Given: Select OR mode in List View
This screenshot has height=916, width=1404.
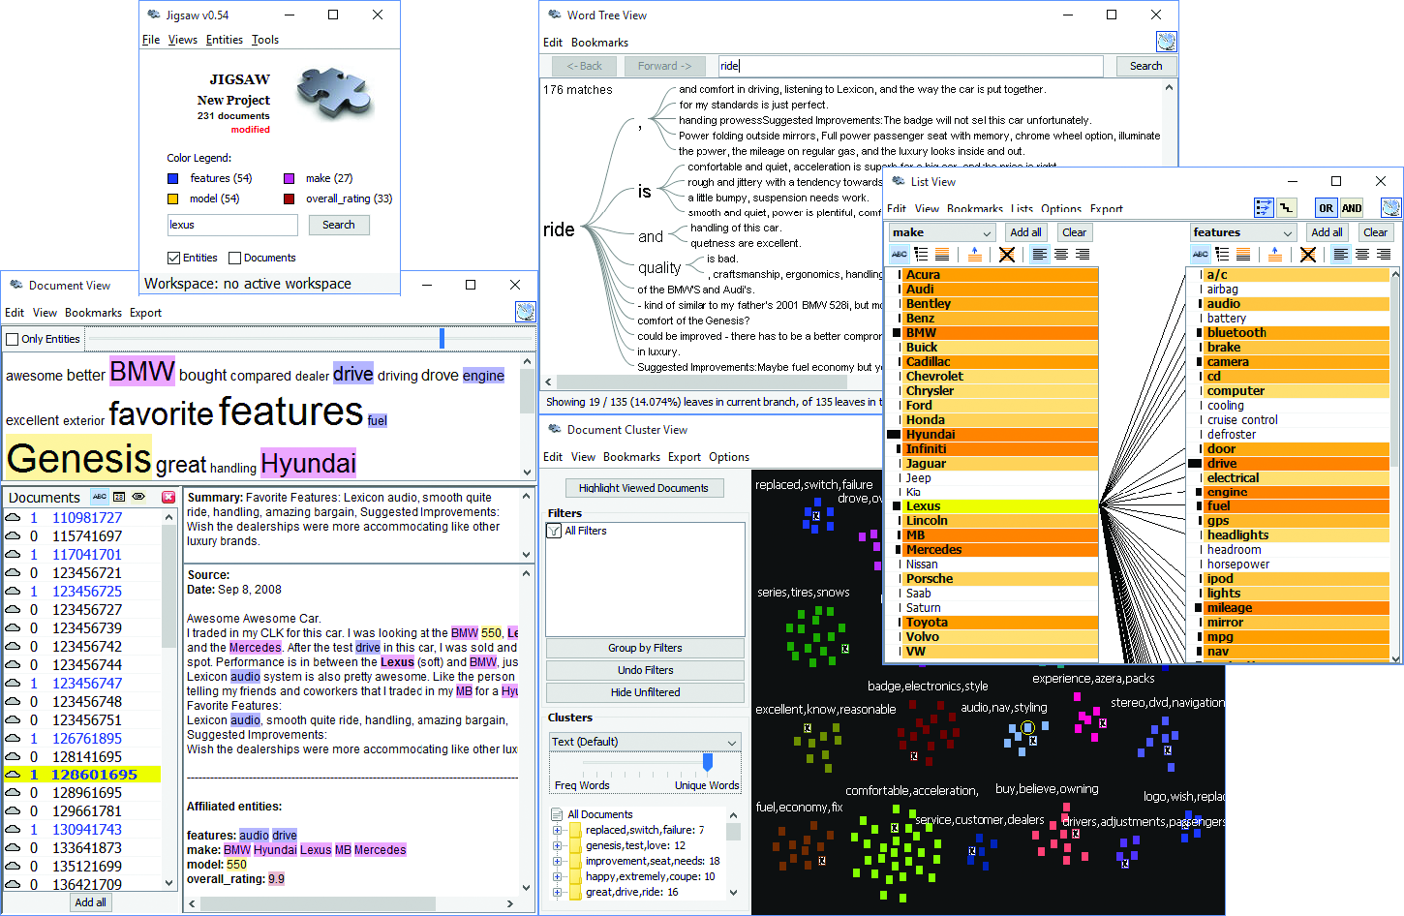Looking at the screenshot, I should coord(1327,207).
